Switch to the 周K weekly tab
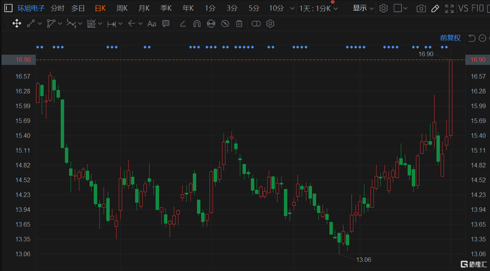 click(x=122, y=8)
